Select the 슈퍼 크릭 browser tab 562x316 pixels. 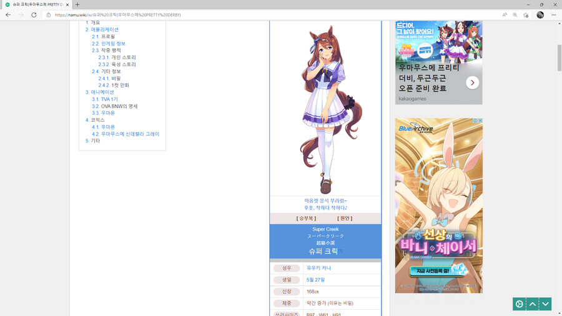tap(36, 4)
